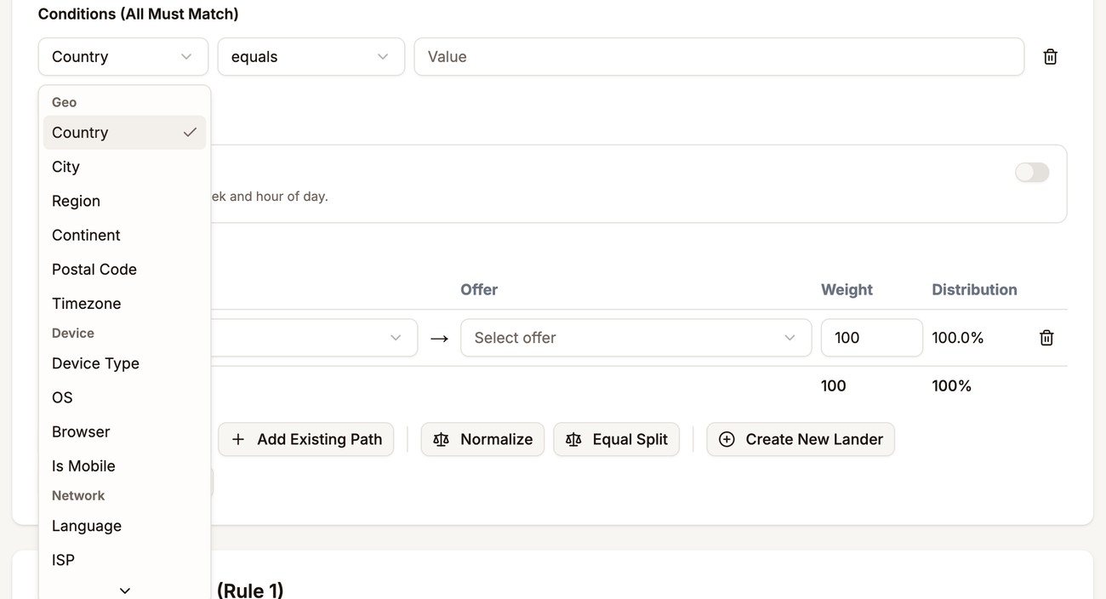The width and height of the screenshot is (1106, 599).
Task: Choose Browser from the Device options
Action: pos(125,431)
